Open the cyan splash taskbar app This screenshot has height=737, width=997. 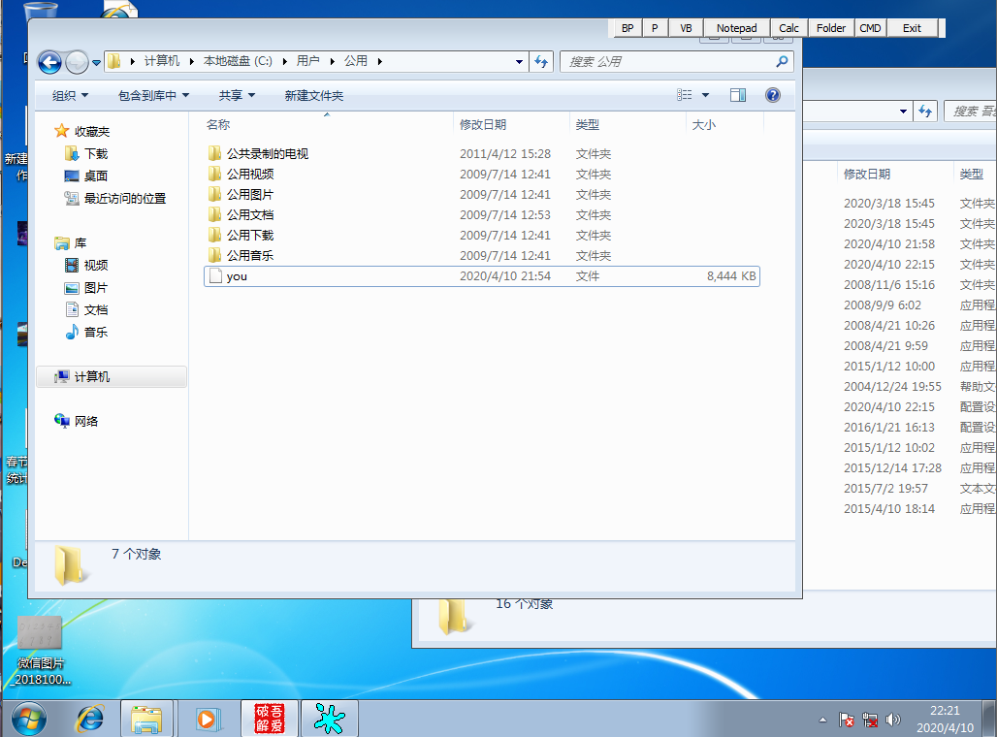tap(329, 719)
